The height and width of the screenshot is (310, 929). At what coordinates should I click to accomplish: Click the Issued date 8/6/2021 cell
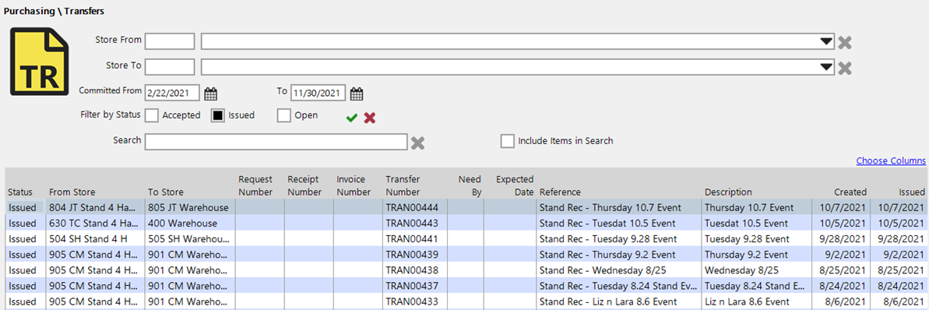pyautogui.click(x=899, y=301)
